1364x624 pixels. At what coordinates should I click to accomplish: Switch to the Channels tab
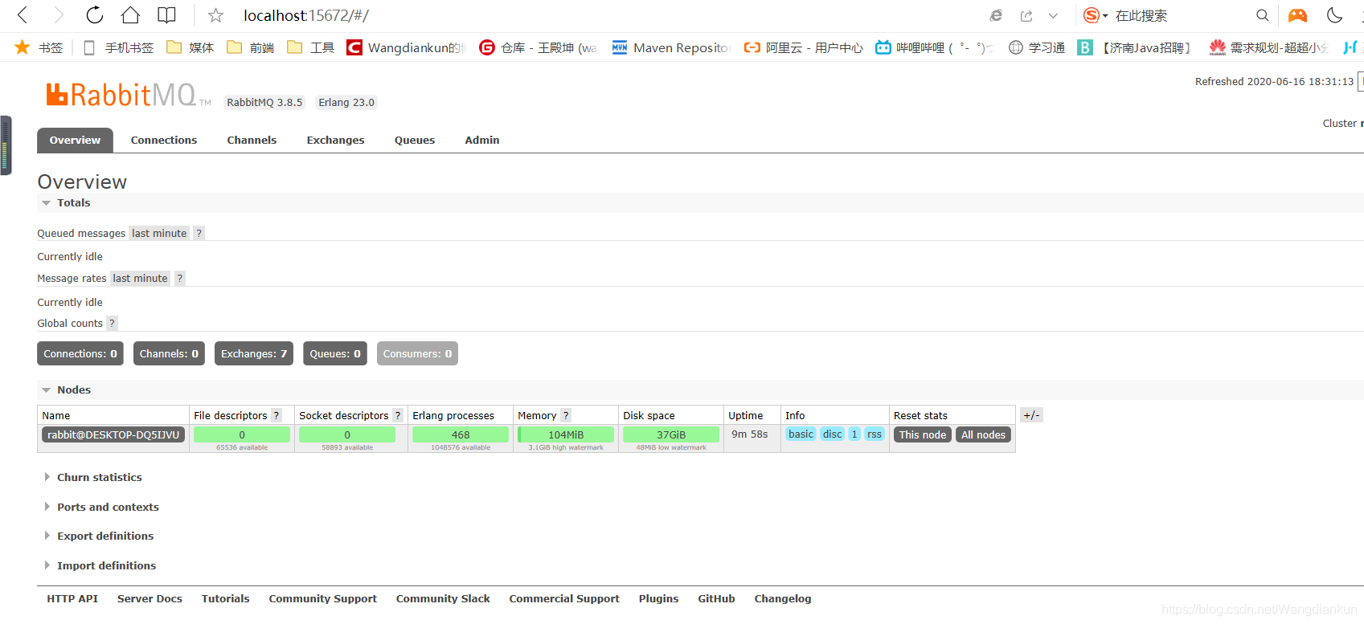[x=252, y=140]
